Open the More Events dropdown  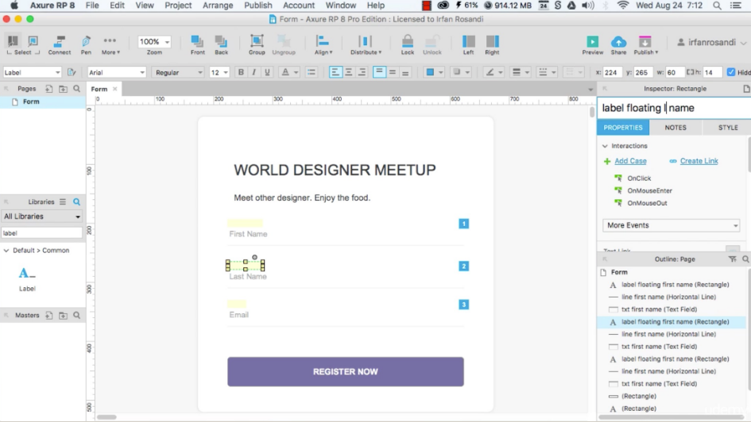671,225
